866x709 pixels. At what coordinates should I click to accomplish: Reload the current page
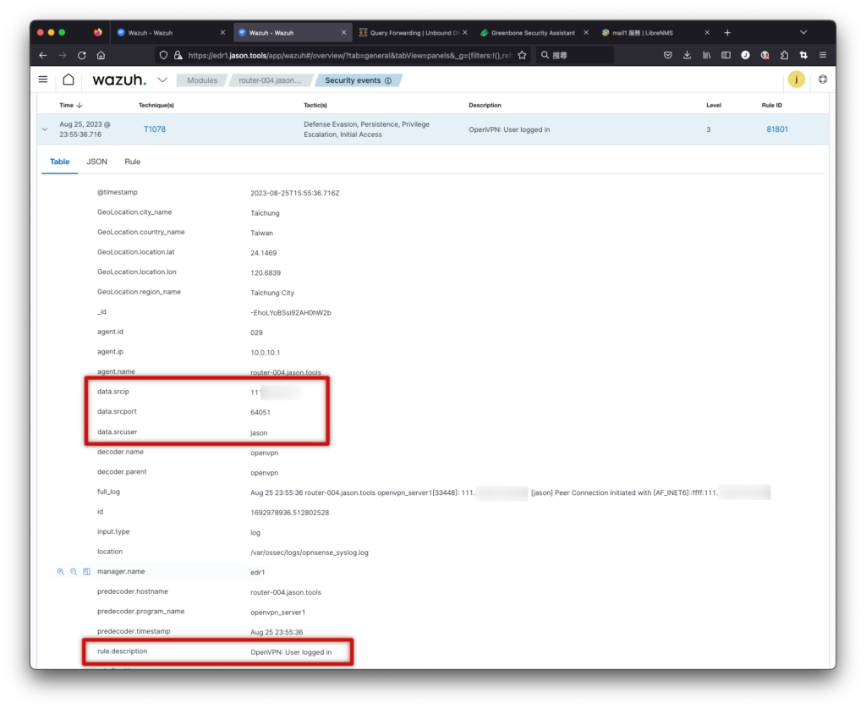point(82,55)
